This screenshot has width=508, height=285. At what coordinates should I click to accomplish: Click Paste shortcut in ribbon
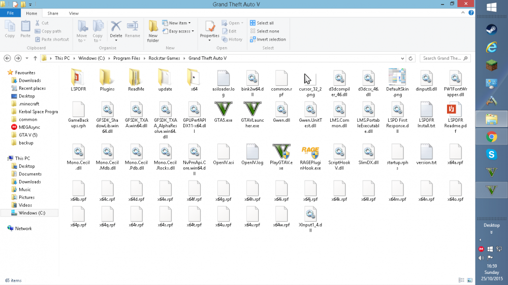(52, 39)
